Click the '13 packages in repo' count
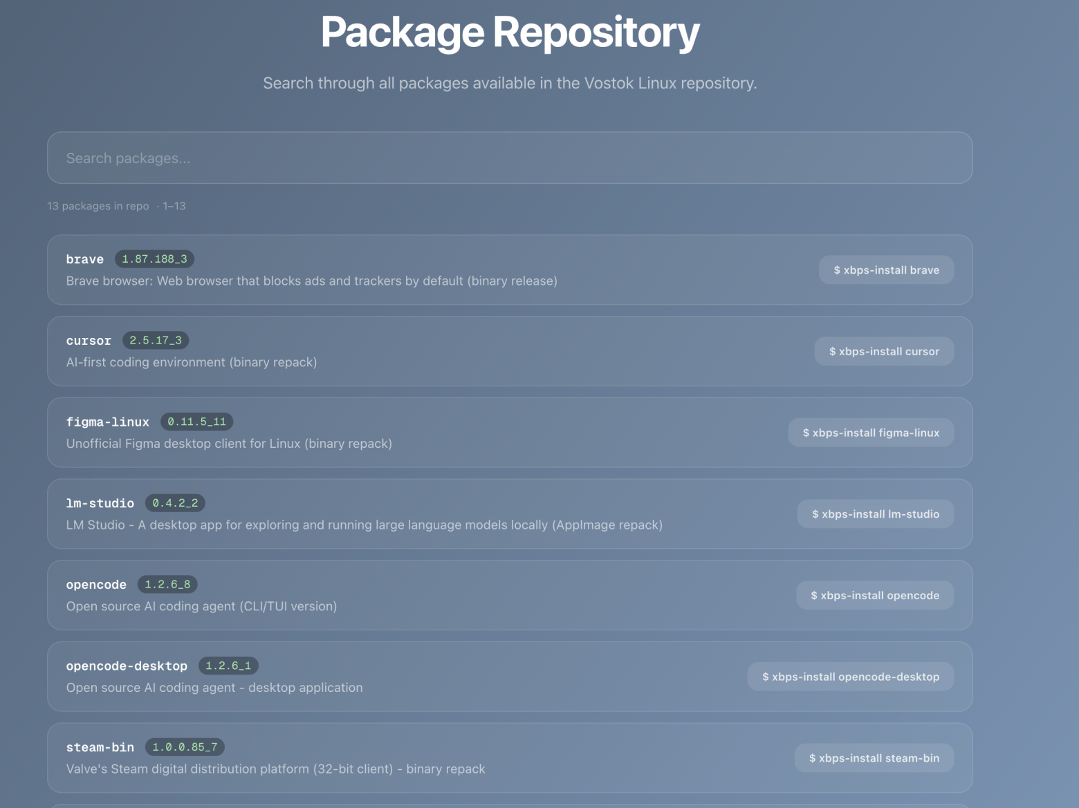Image resolution: width=1079 pixels, height=808 pixels. coord(98,206)
